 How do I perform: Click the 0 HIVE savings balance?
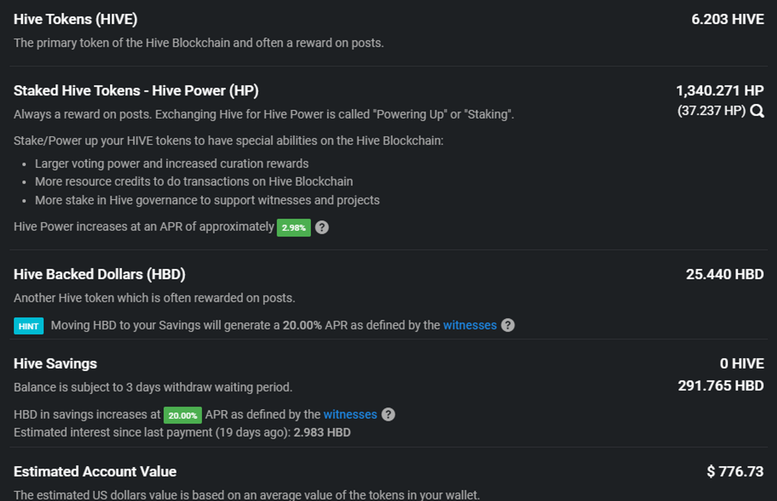[x=741, y=364]
